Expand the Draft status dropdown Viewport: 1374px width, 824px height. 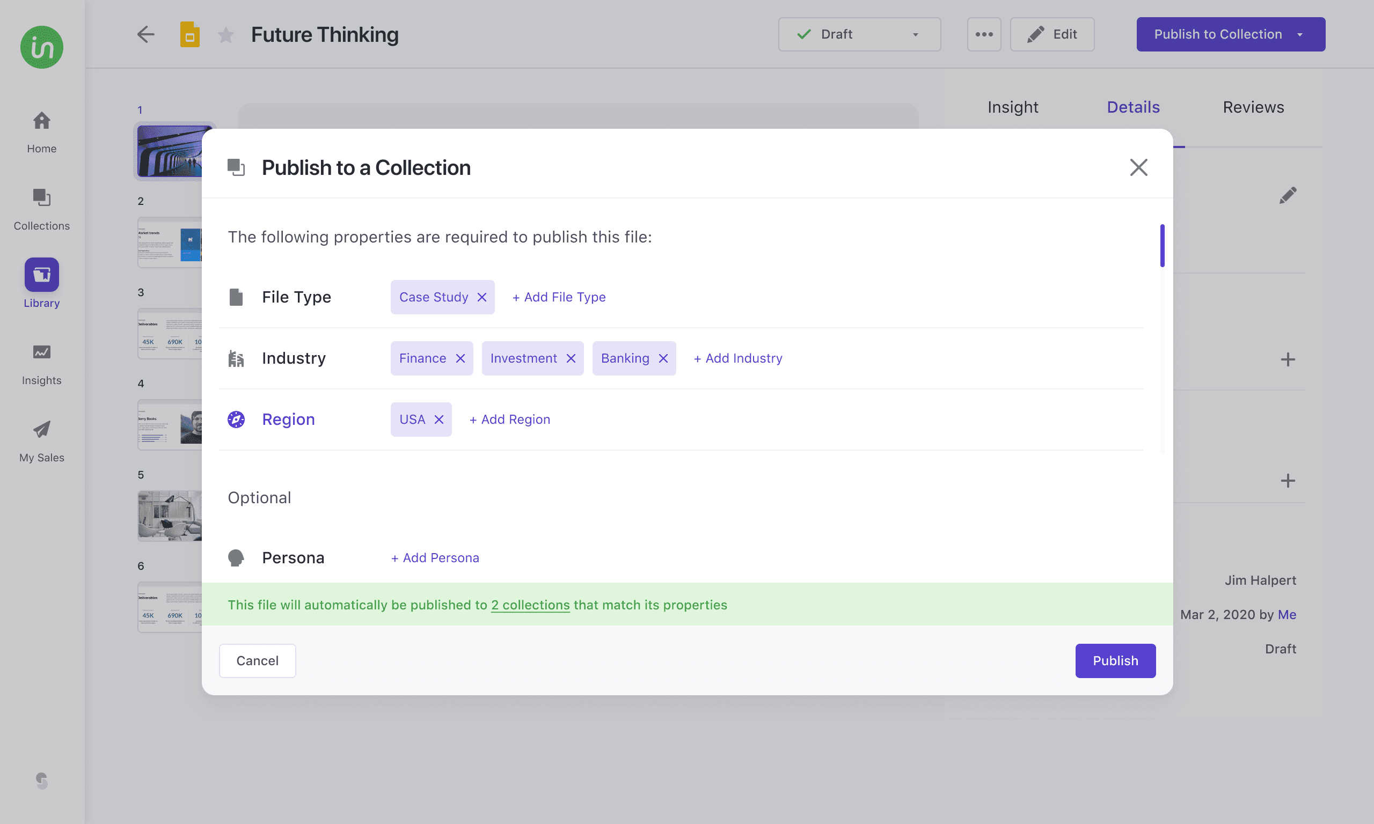859,34
